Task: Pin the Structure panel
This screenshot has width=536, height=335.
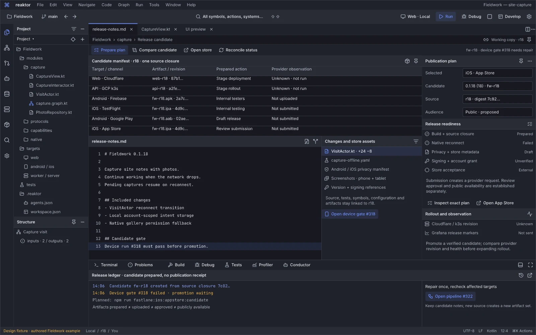Action: [x=74, y=222]
